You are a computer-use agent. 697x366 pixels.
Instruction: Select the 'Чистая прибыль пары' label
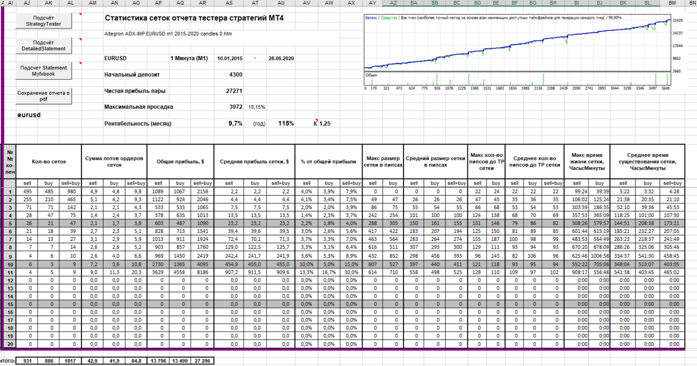135,91
